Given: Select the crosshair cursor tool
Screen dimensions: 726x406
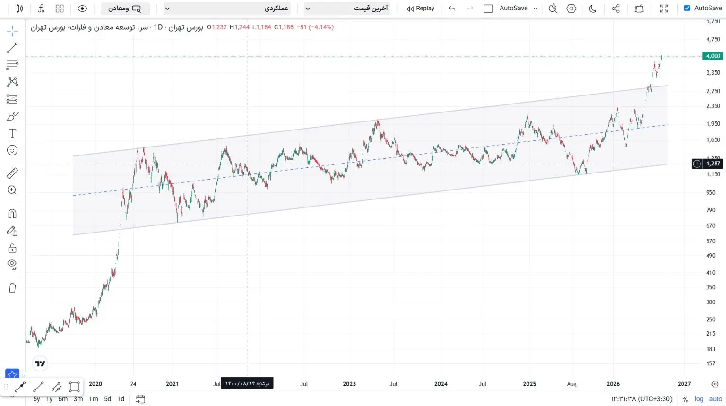Looking at the screenshot, I should 12,31.
